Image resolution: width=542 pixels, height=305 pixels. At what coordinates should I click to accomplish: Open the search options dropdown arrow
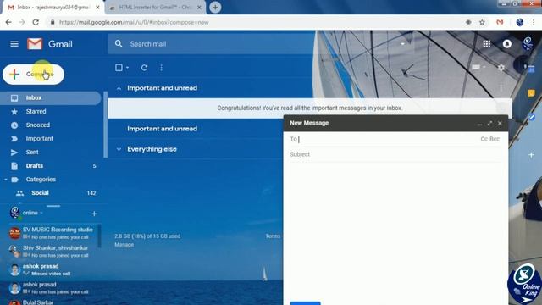(402, 44)
